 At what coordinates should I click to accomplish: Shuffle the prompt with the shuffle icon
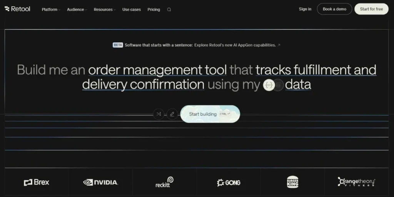[159, 114]
